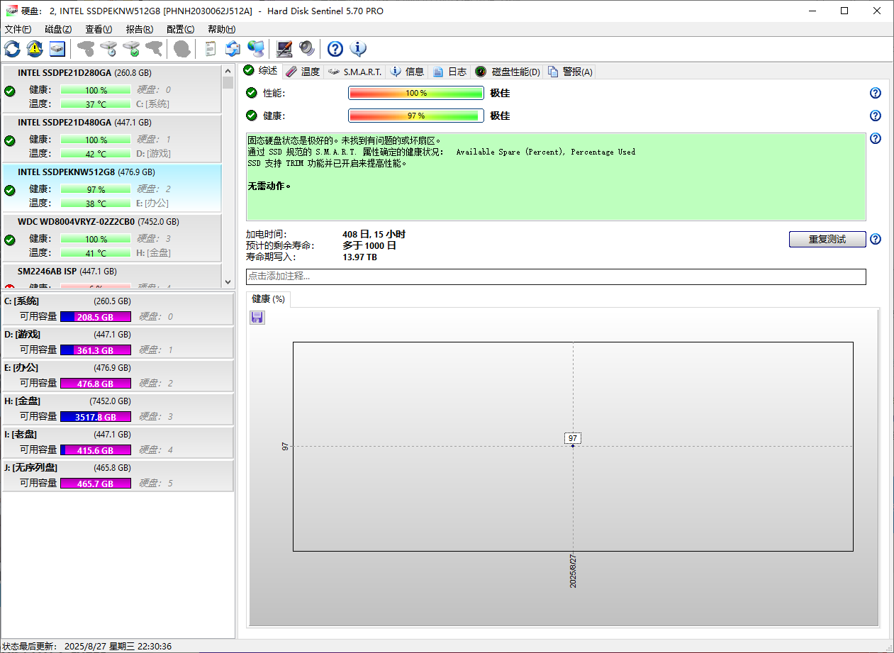Click the refresh with warning triangle icon

pyautogui.click(x=35, y=49)
